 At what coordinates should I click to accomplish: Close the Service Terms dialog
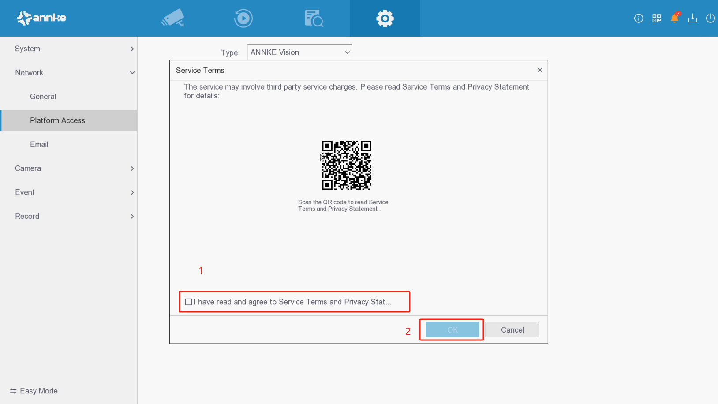(x=540, y=70)
